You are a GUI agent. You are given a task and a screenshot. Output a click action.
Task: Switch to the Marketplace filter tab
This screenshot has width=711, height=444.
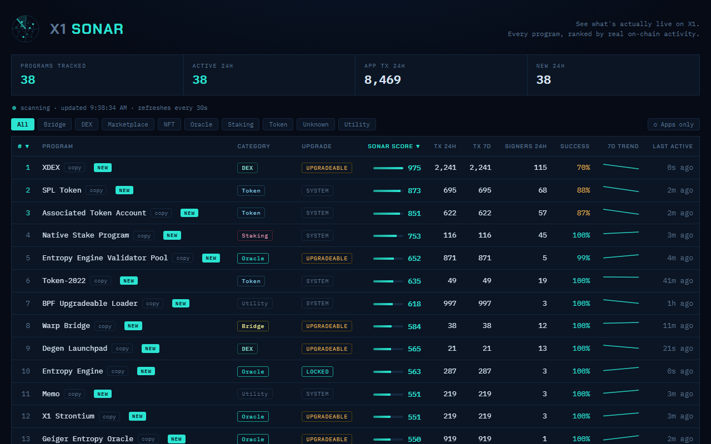(x=128, y=124)
